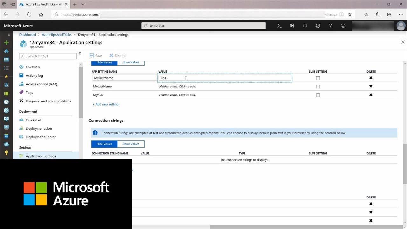407x229 pixels.
Task: Click the MyFirstName setting name field
Action: pos(125,78)
